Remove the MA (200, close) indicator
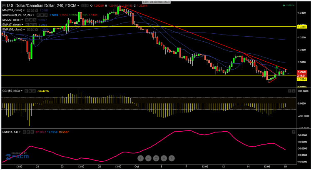Screen dimensions: 311x170 [x=36, y=10]
